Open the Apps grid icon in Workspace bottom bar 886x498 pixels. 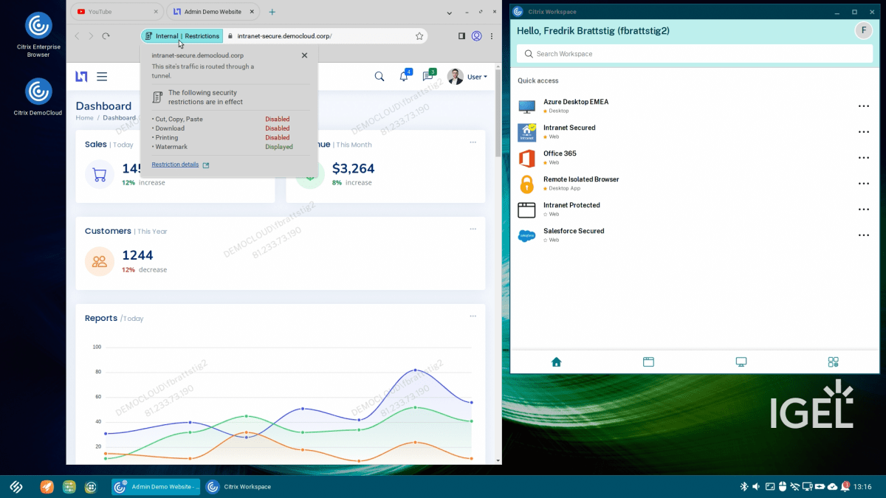click(833, 362)
